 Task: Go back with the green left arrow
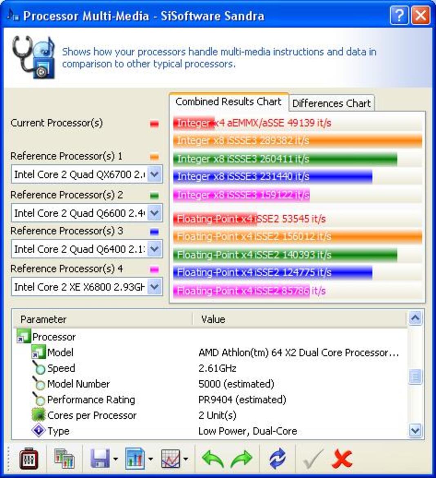point(213,458)
